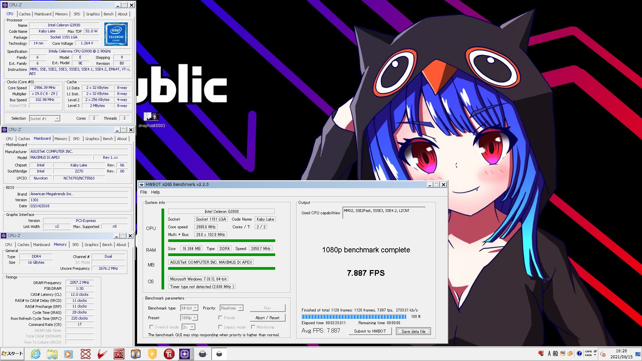Toggle the Overkill mode checkbox
The width and height of the screenshot is (642, 361).
point(151,327)
